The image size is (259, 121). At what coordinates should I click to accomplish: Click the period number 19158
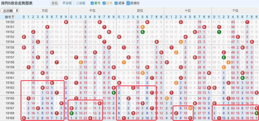point(10,63)
